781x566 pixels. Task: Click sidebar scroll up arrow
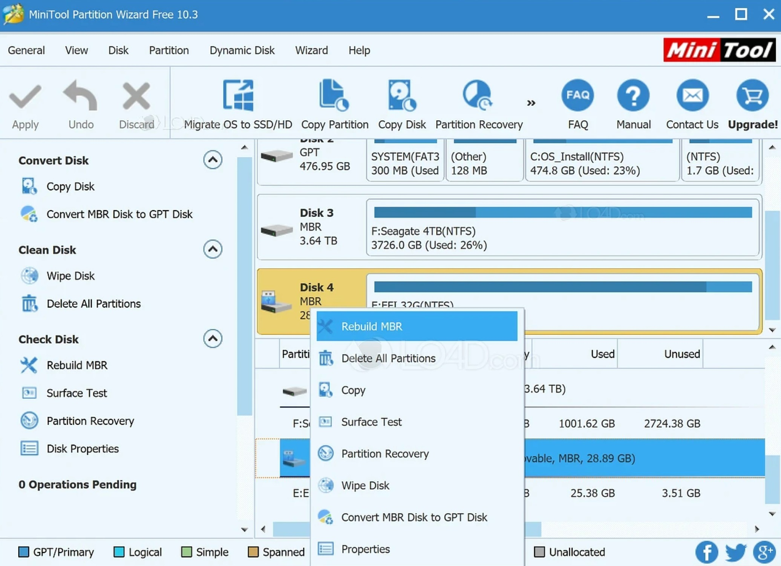point(244,147)
